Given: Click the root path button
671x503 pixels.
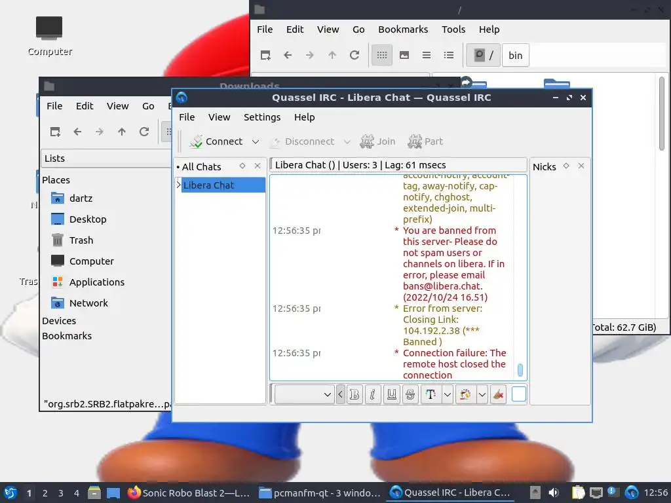Looking at the screenshot, I should (x=483, y=55).
